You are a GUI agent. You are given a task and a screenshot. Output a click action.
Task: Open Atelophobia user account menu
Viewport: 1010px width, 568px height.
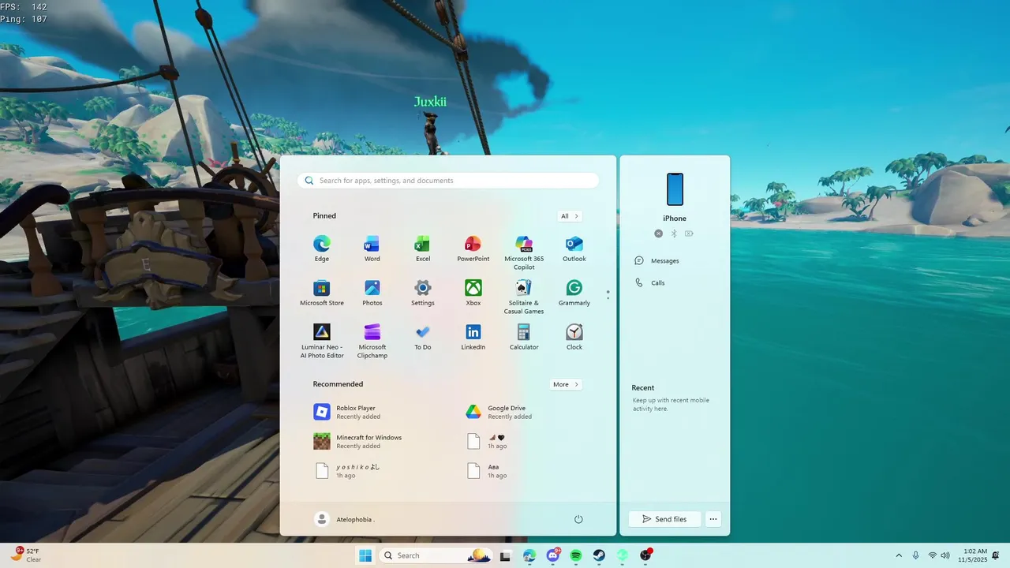tap(344, 519)
